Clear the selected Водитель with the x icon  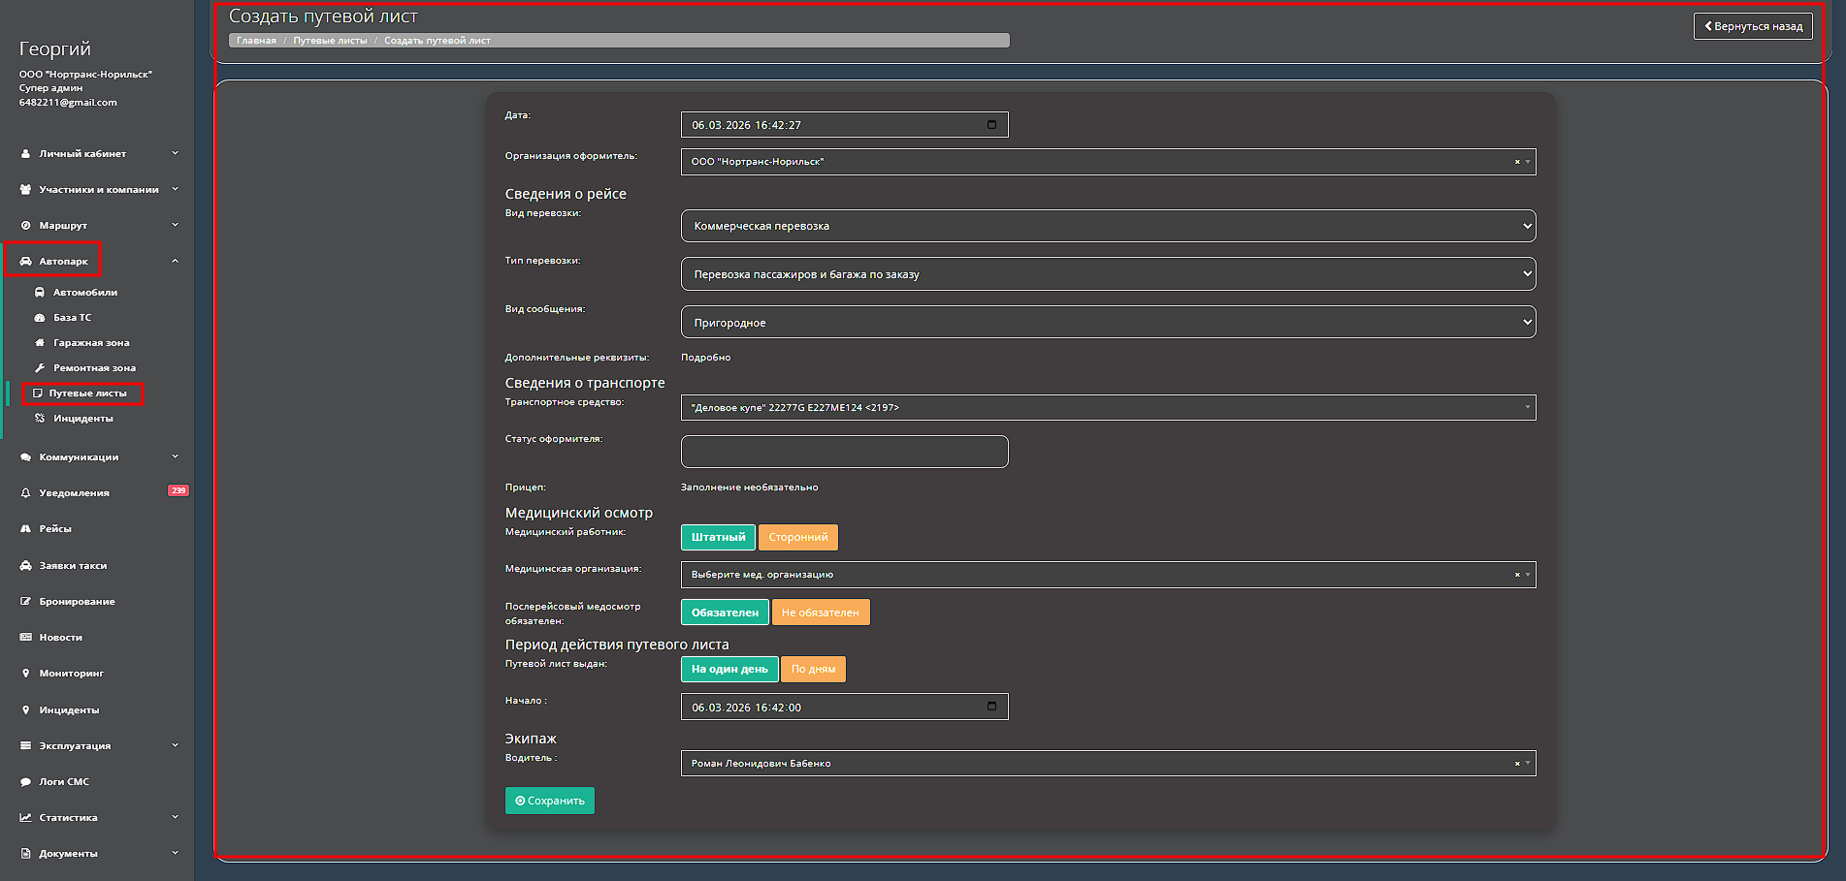click(1517, 764)
